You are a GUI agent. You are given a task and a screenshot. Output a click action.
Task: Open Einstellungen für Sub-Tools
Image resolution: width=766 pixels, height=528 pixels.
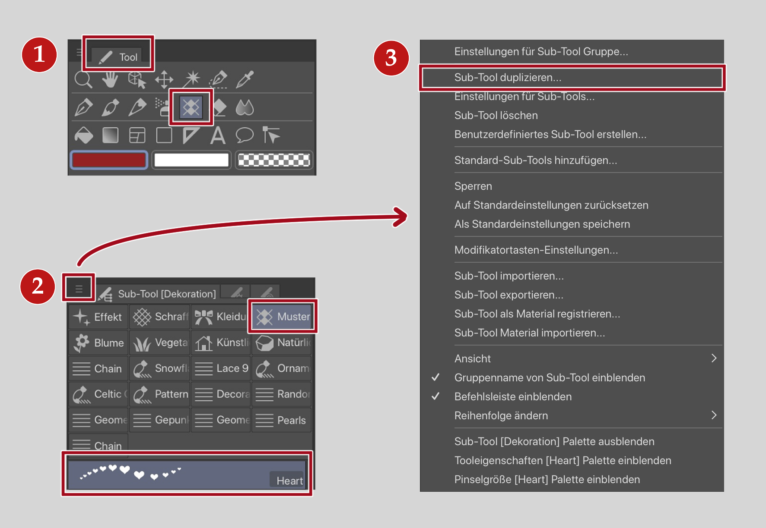click(x=572, y=97)
